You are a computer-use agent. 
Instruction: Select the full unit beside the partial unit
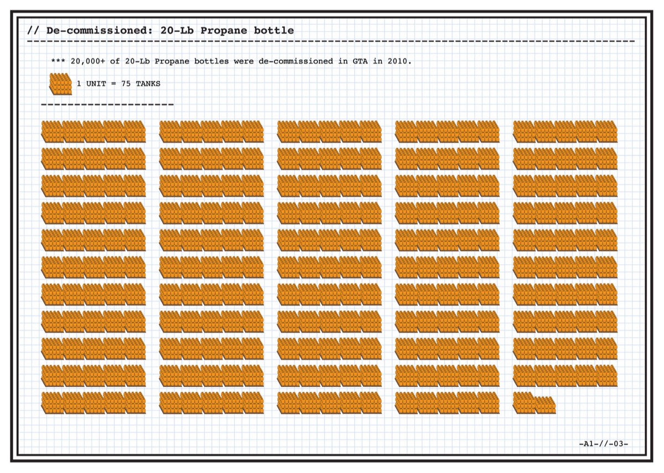[x=523, y=402]
